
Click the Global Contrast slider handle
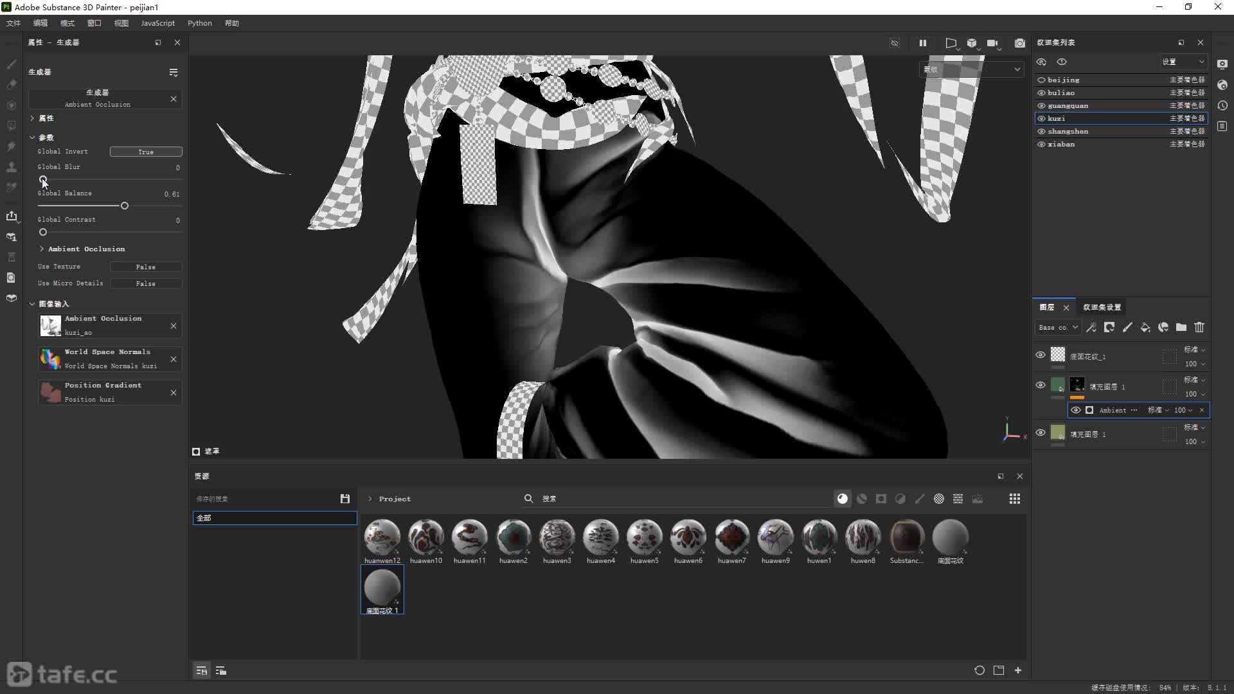pos(43,232)
